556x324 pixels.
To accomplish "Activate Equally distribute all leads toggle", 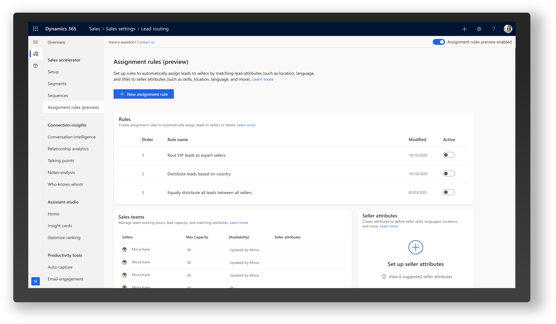I will coord(449,192).
